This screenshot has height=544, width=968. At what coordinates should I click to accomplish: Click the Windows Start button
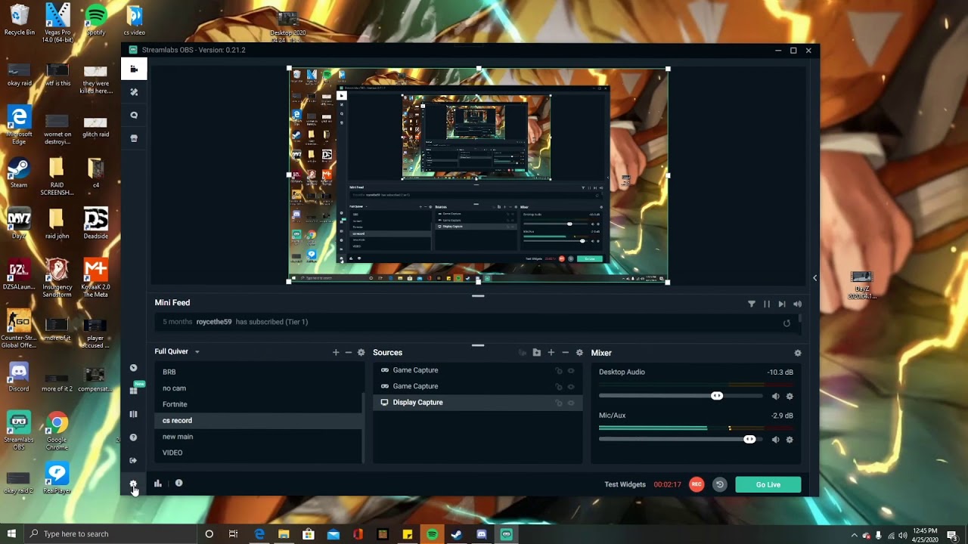[11, 534]
